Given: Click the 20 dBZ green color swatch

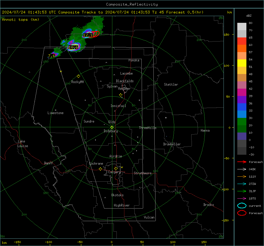Looking at the screenshot, I should [242, 122].
